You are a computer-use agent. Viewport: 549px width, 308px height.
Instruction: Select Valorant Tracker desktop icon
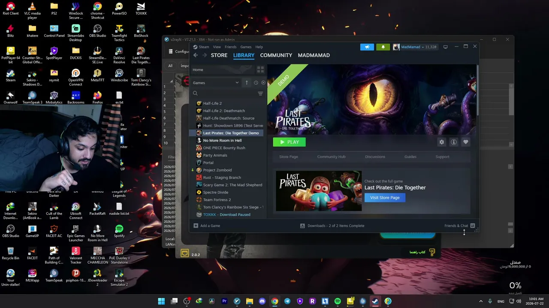tap(76, 256)
